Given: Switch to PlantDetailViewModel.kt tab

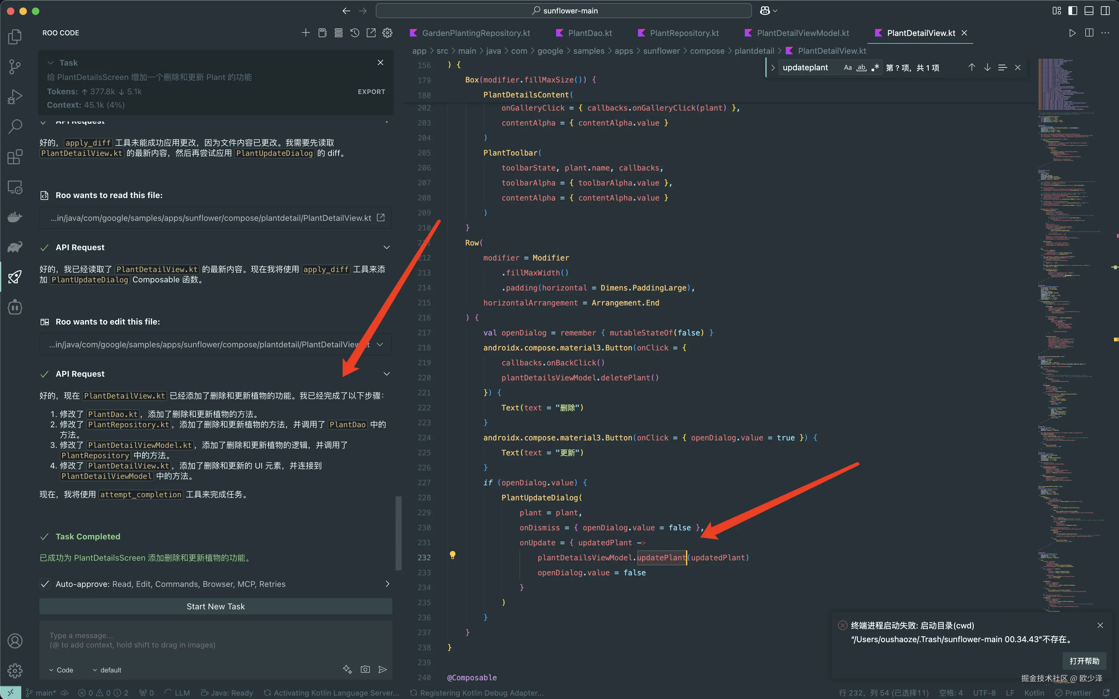Looking at the screenshot, I should coord(797,33).
